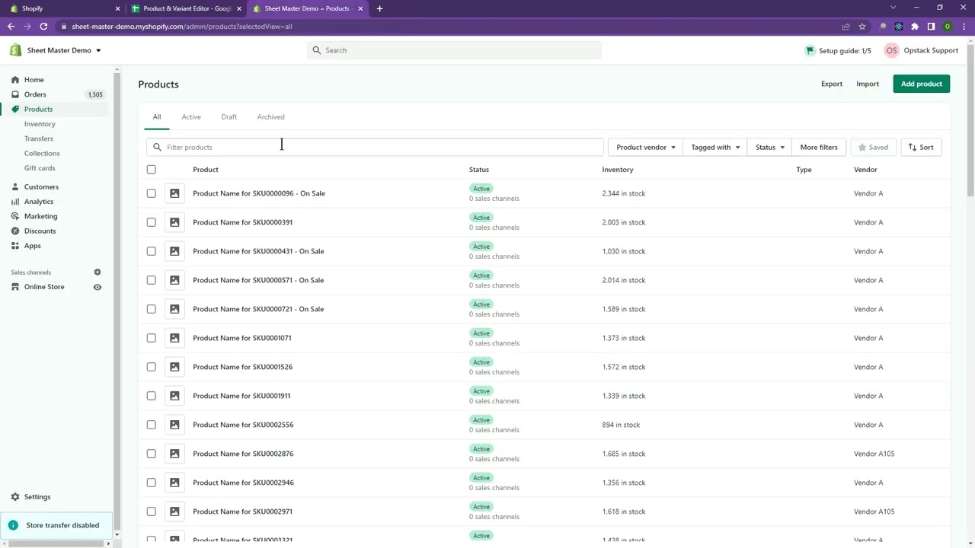Tick the select-all products header checkbox

[x=151, y=170]
